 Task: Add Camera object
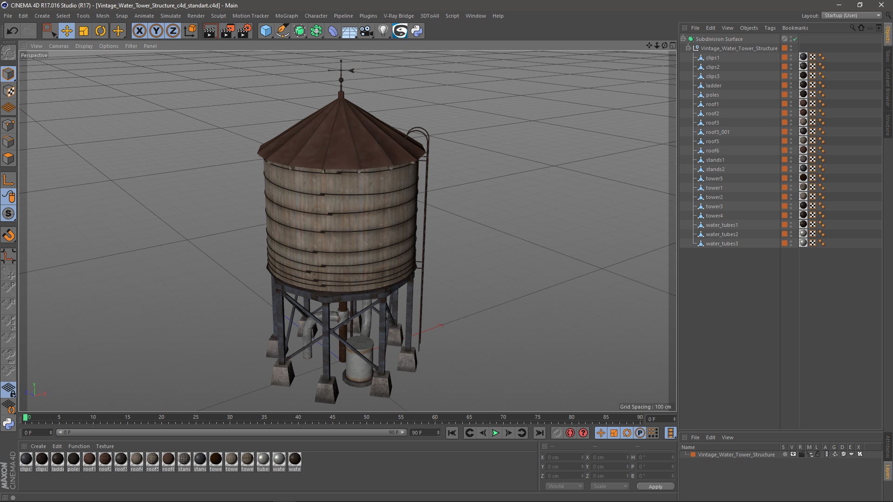(367, 31)
